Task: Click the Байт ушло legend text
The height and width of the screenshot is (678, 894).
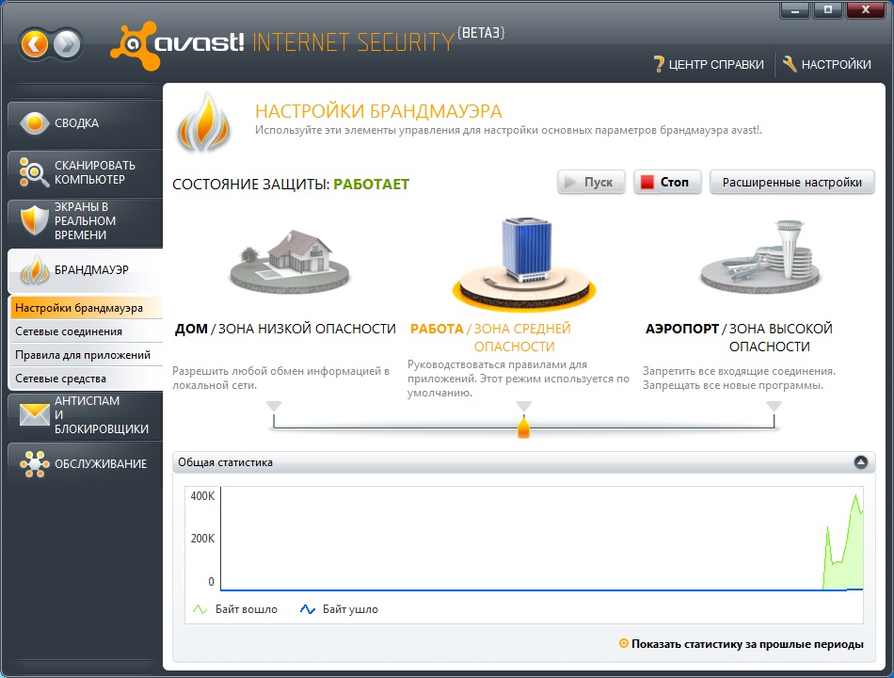Action: tap(350, 609)
